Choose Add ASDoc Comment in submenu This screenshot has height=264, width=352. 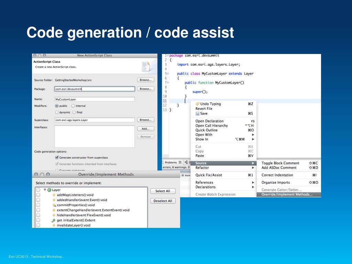(x=289, y=168)
